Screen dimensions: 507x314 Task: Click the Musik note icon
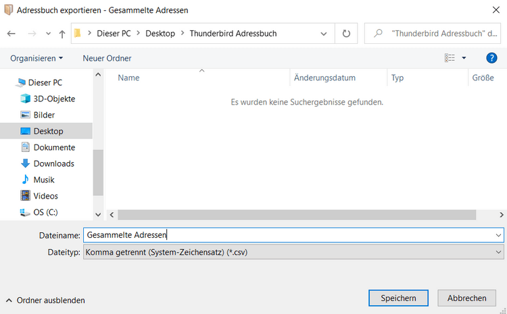point(25,180)
